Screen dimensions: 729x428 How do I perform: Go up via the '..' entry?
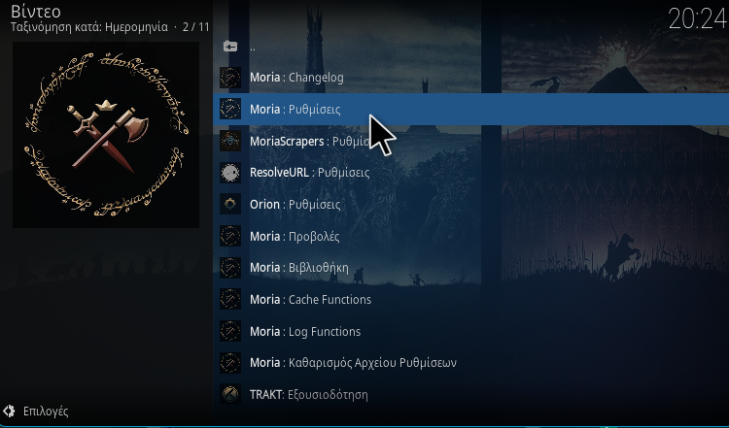point(471,46)
